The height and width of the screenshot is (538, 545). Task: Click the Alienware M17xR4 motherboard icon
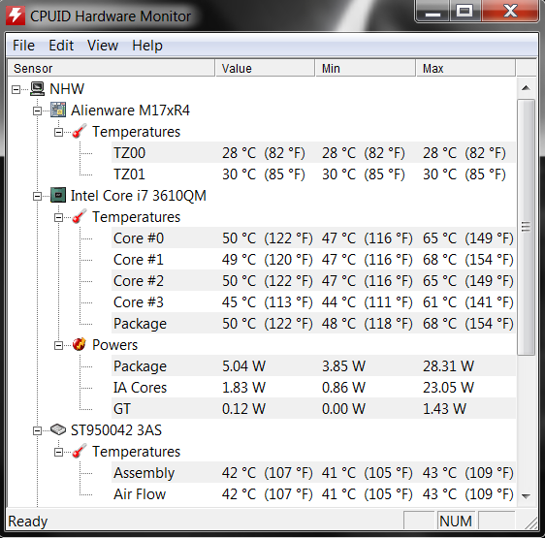tap(58, 110)
